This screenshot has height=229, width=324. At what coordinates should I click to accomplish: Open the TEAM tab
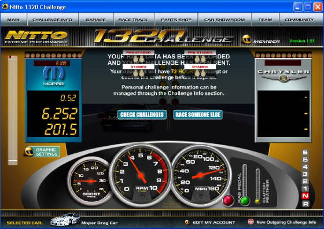(x=265, y=20)
